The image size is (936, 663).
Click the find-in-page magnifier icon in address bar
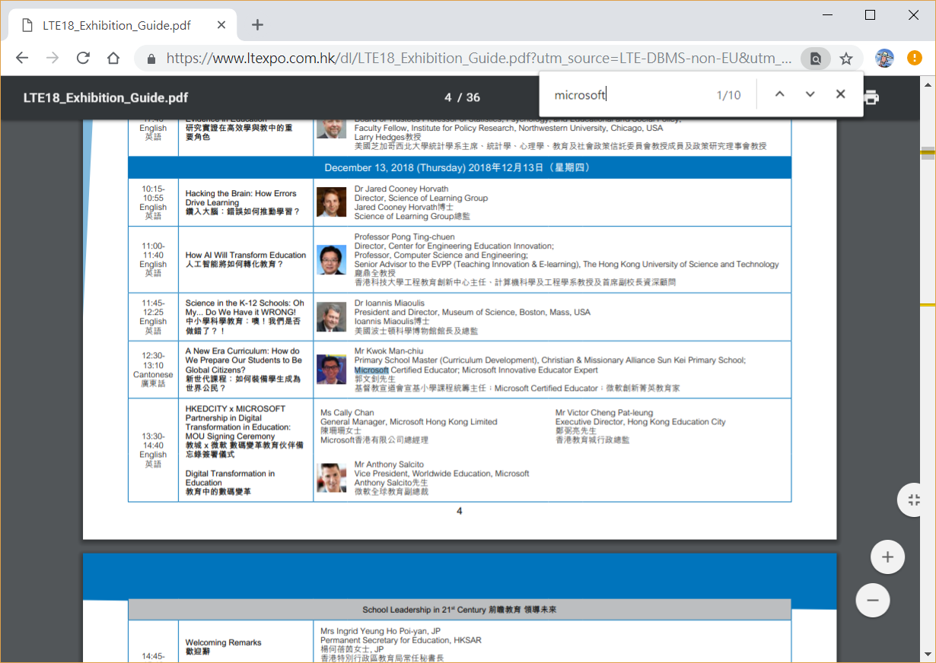[816, 59]
